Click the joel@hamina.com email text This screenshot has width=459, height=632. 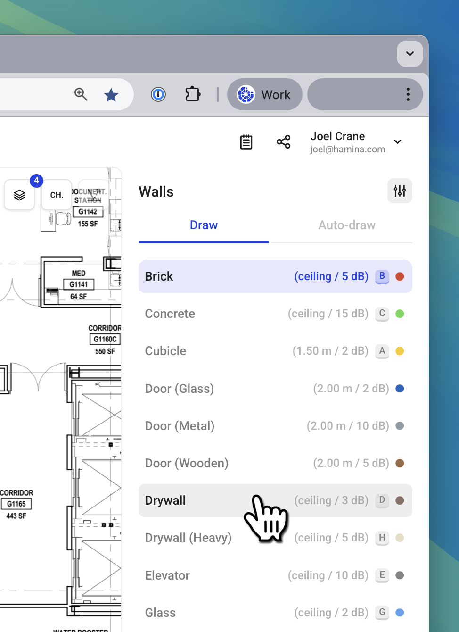(x=348, y=150)
